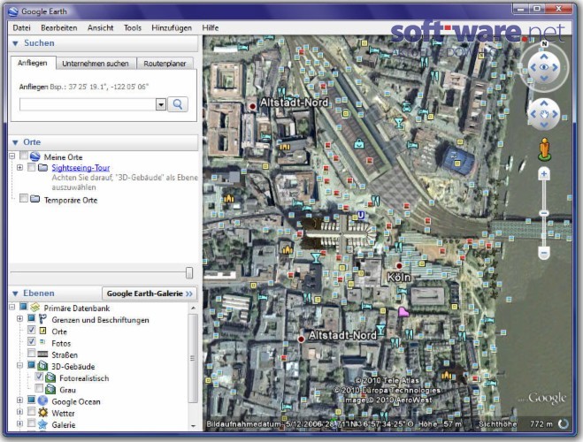This screenshot has height=442, width=583.
Task: Enable the Wetter layer checkbox
Action: pos(32,412)
